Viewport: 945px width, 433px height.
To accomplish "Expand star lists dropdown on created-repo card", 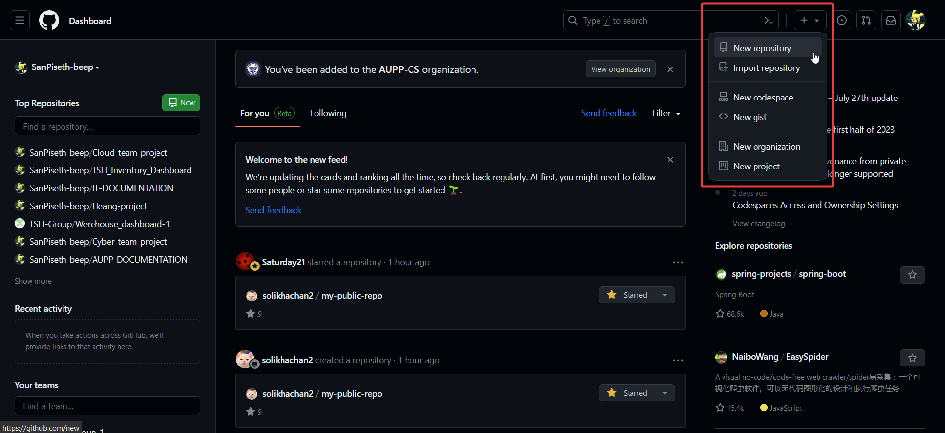I will (x=665, y=393).
